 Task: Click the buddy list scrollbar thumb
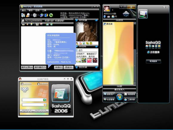pyautogui.click(x=135, y=65)
